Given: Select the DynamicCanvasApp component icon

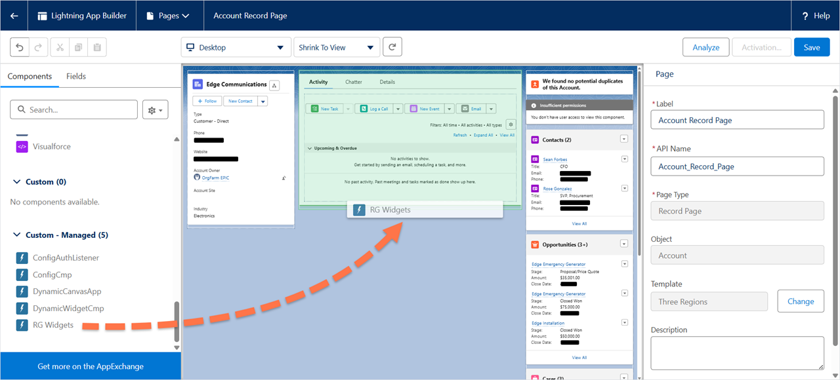Looking at the screenshot, I should coord(22,292).
